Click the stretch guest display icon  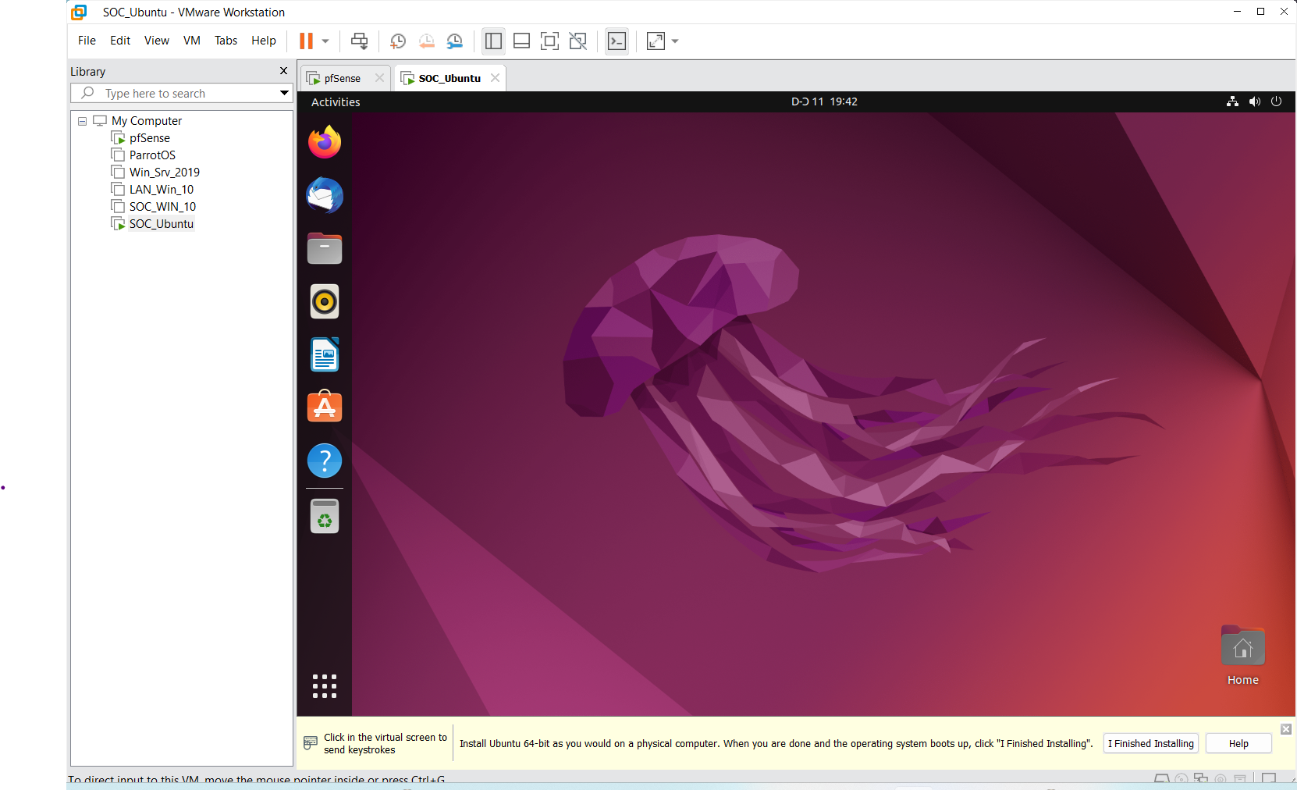pos(656,41)
